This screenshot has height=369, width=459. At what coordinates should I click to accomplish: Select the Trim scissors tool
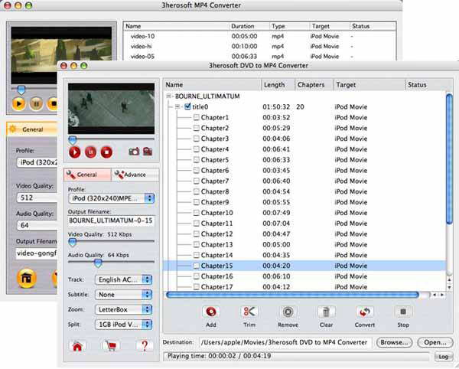[249, 312]
